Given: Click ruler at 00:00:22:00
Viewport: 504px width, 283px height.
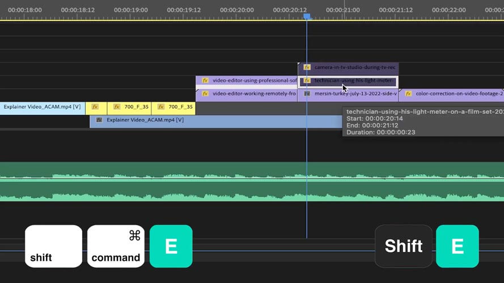Looking at the screenshot, I should (x=448, y=10).
